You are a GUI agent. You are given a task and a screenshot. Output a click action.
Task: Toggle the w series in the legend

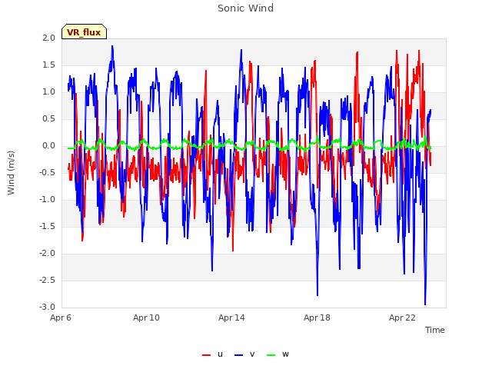(x=278, y=354)
